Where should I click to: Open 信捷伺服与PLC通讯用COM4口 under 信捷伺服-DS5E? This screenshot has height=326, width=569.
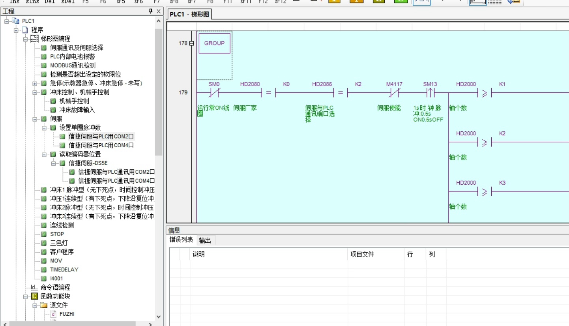coord(116,181)
